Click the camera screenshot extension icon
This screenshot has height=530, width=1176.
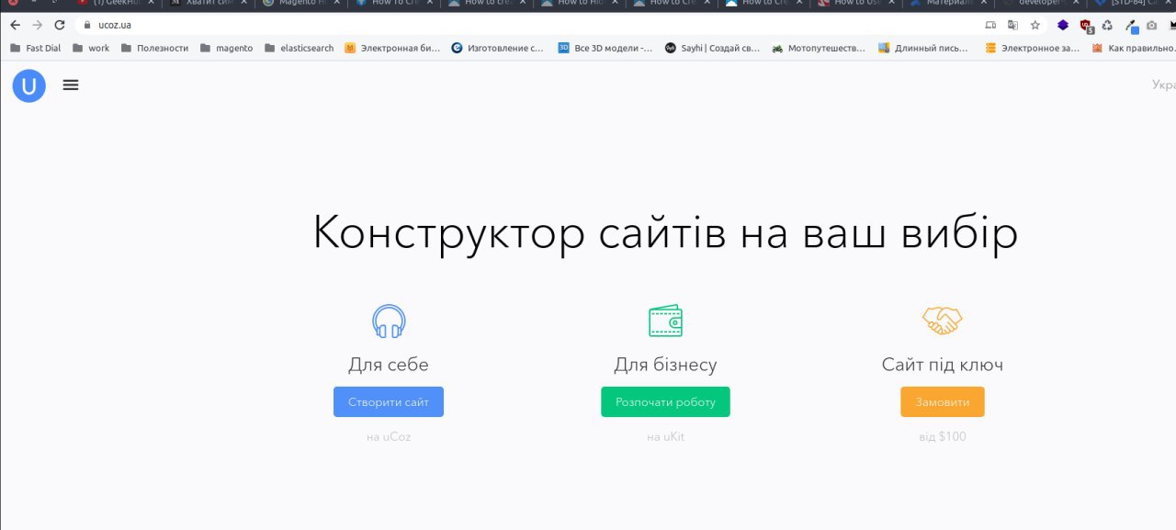click(x=1151, y=25)
